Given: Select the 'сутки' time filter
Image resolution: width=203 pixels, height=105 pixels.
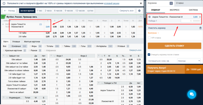Looking at the screenshot, I should tap(90, 10).
